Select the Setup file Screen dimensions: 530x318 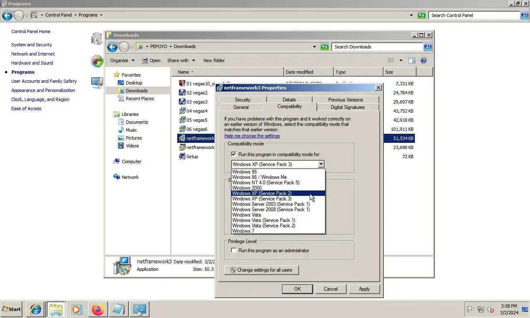(189, 157)
